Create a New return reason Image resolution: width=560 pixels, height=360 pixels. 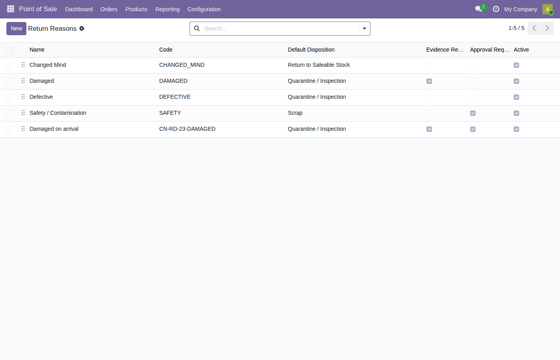click(16, 28)
